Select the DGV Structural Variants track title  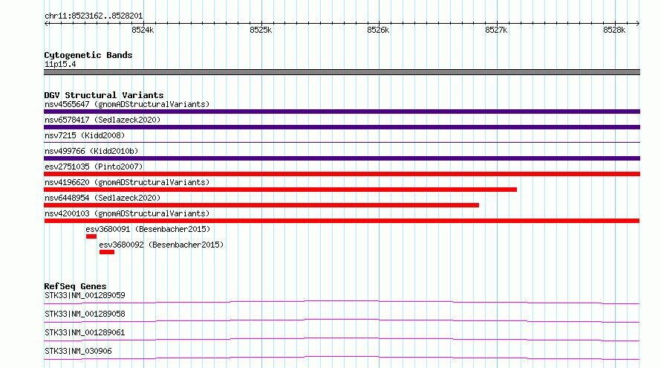104,95
